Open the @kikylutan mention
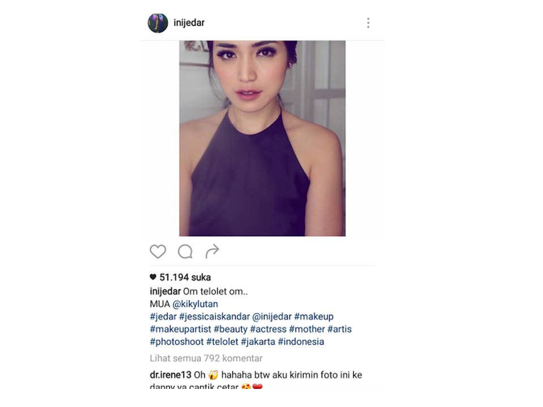This screenshot has height=407, width=543. pos(195,304)
